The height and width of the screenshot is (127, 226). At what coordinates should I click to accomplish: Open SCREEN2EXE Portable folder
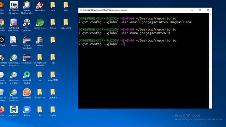(x=40, y=60)
